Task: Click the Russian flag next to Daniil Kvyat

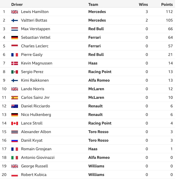Action: [x=15, y=141]
